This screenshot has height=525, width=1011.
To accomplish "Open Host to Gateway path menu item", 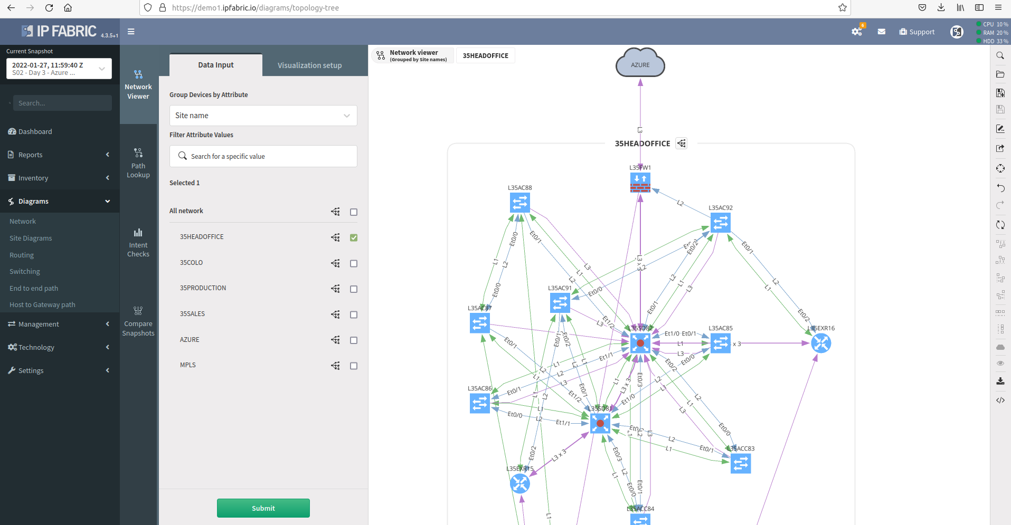I will (42, 304).
